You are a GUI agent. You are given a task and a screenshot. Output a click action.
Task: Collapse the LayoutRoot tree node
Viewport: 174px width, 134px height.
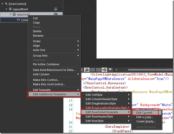6,9
